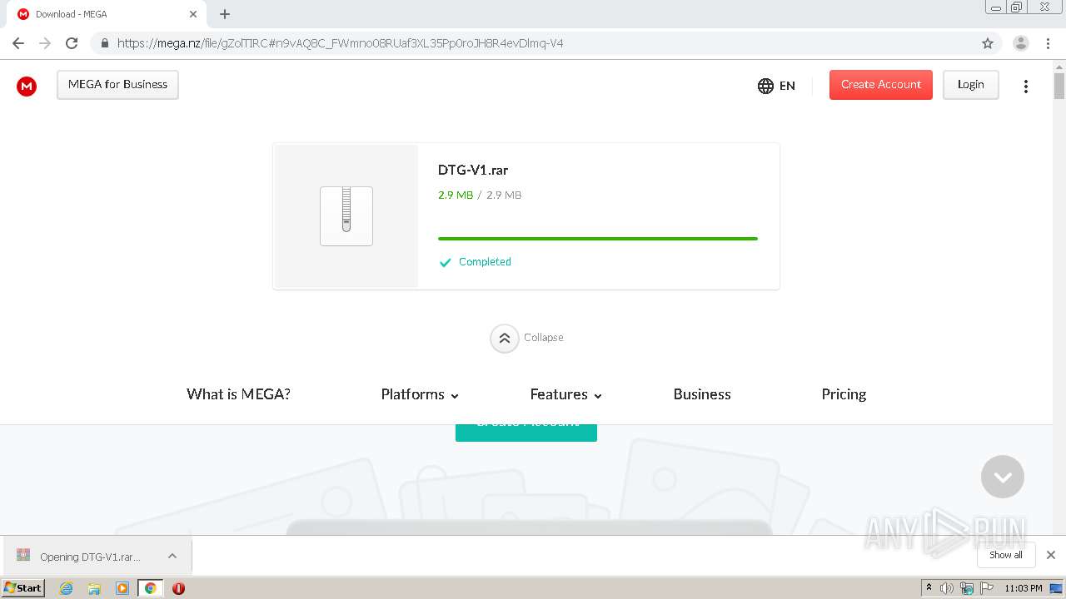This screenshot has width=1066, height=599.
Task: Open What is MEGA? menu item
Action: point(238,394)
